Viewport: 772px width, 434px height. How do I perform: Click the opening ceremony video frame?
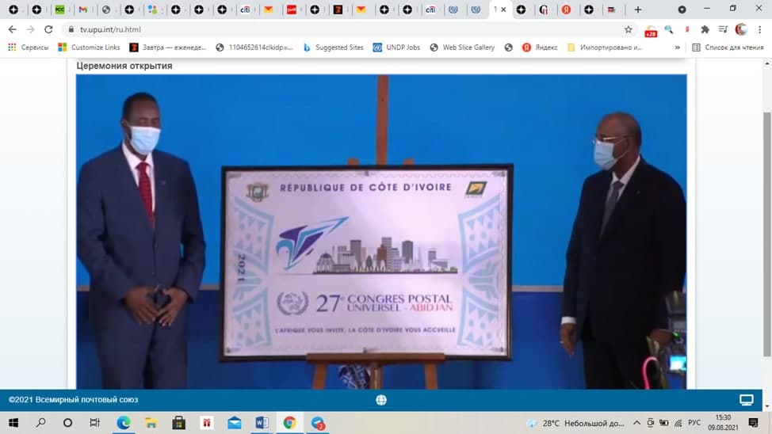(381, 232)
